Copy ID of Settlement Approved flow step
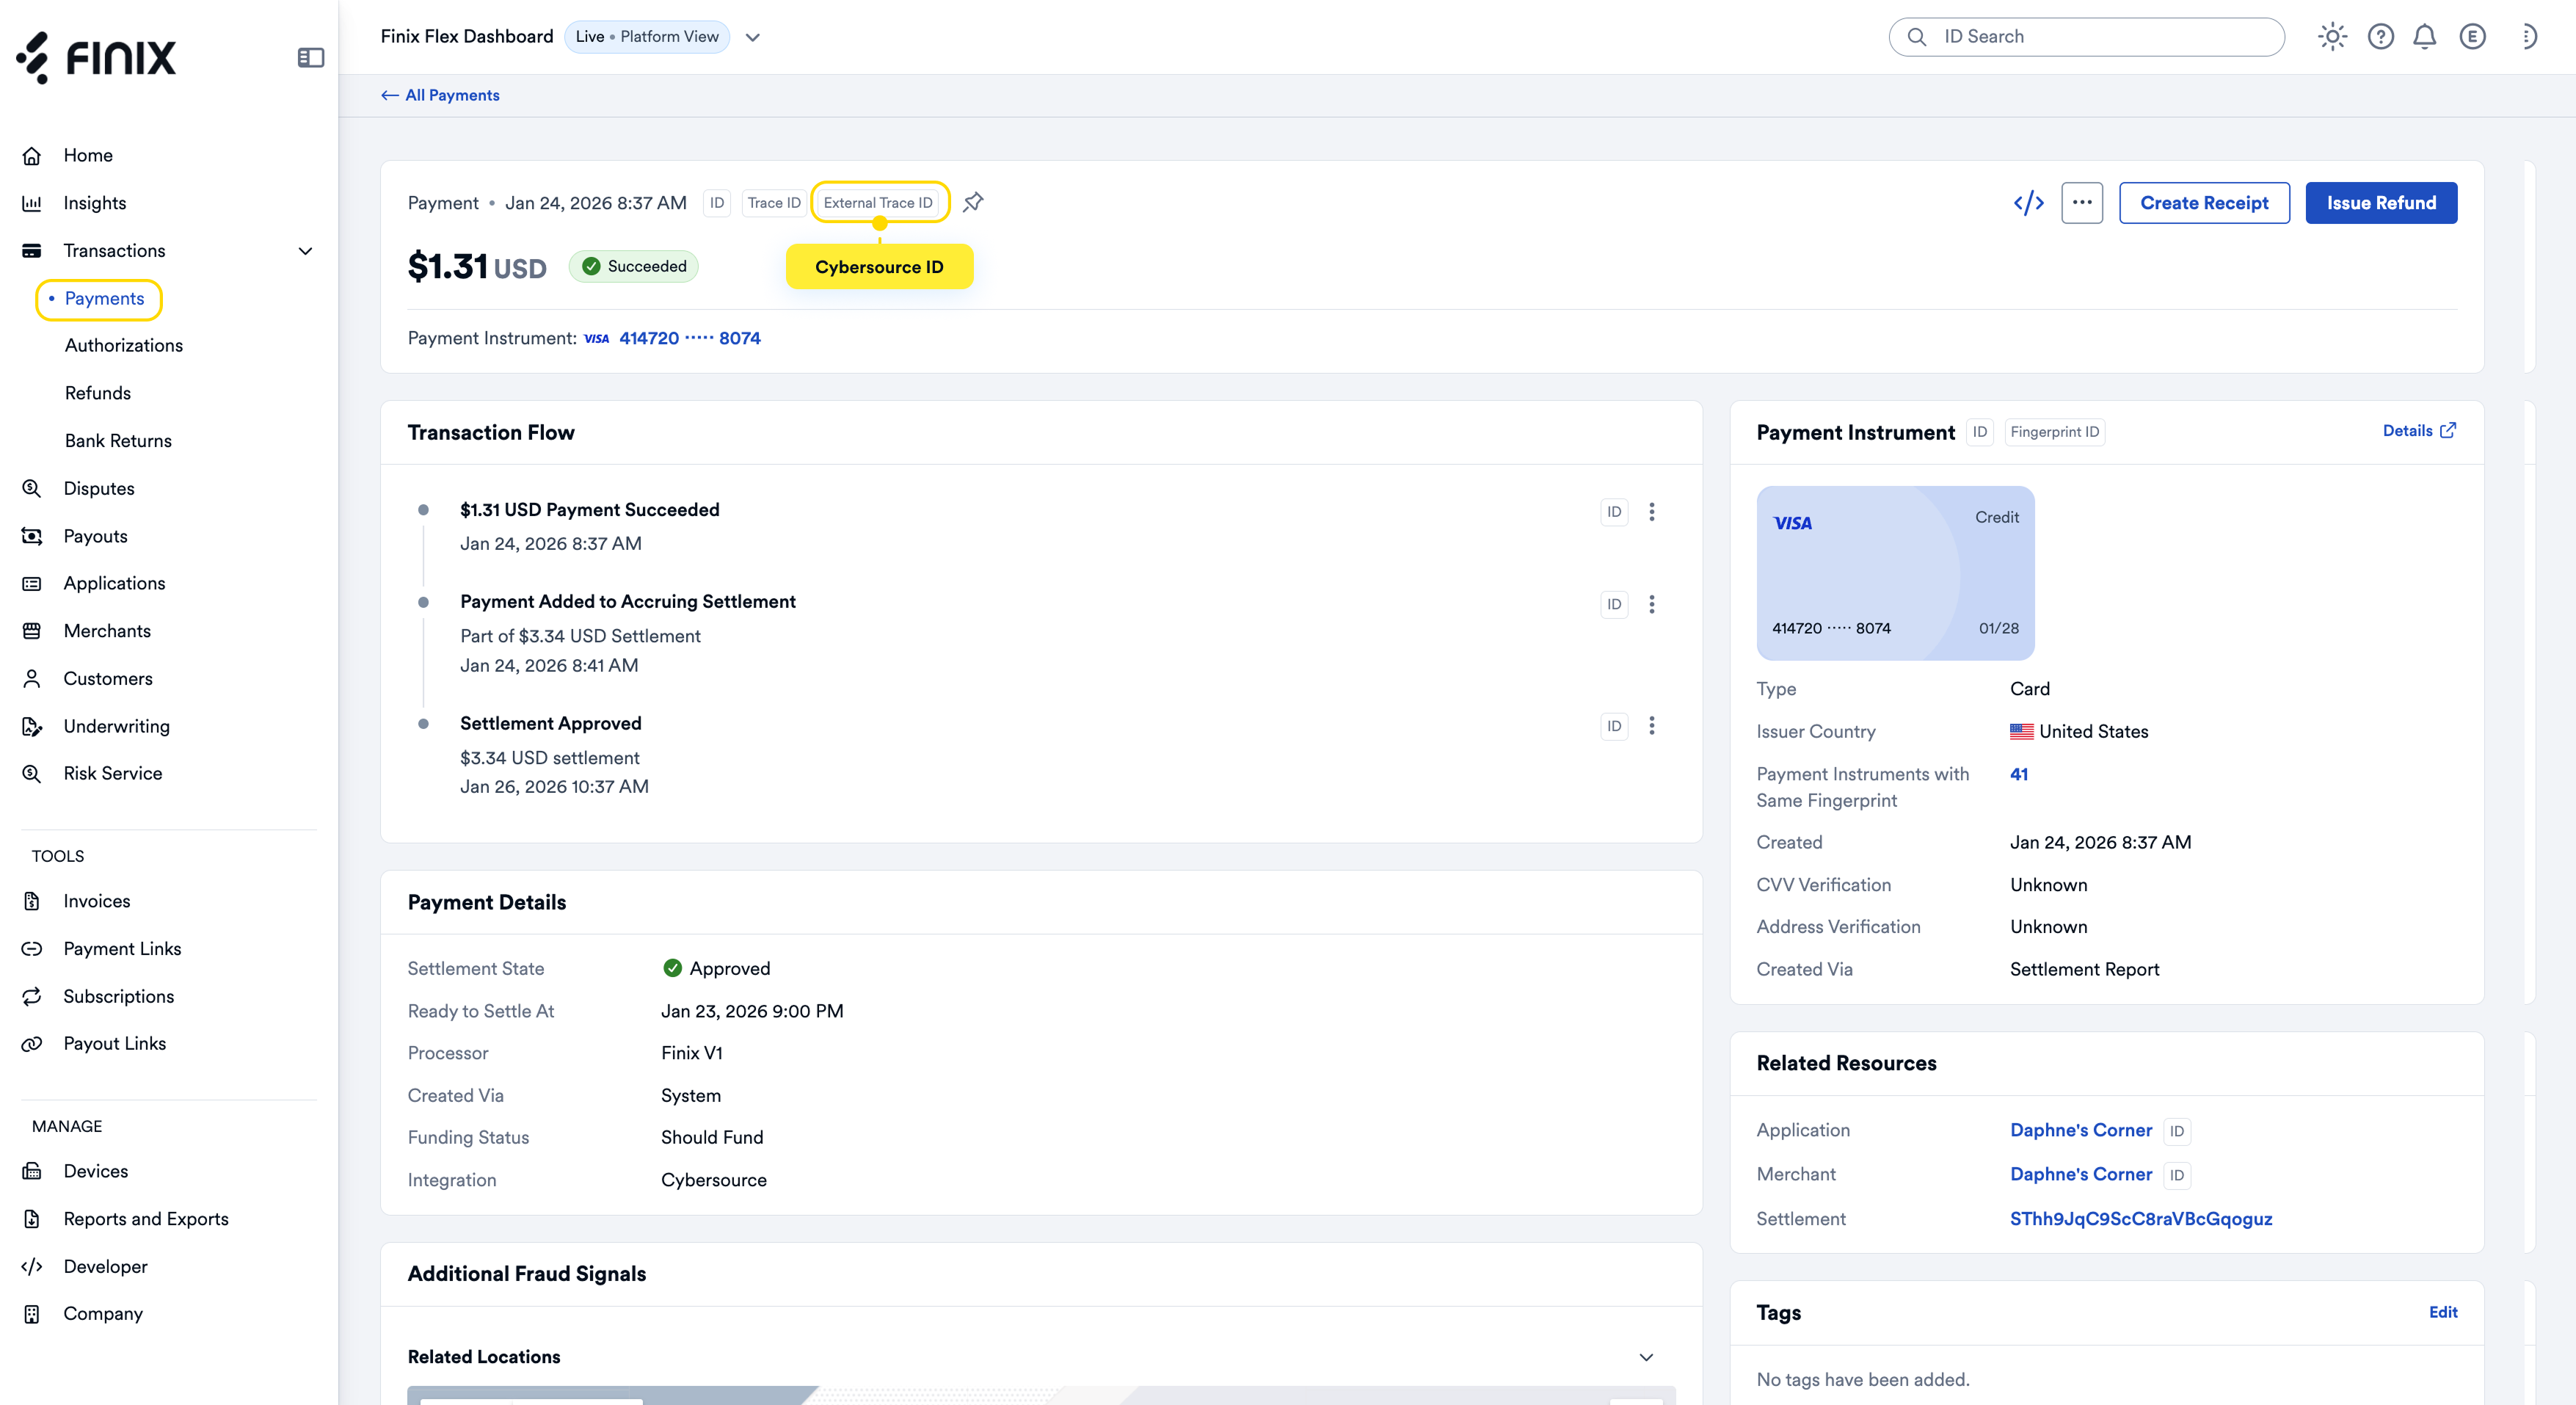The image size is (2576, 1405). (1614, 726)
